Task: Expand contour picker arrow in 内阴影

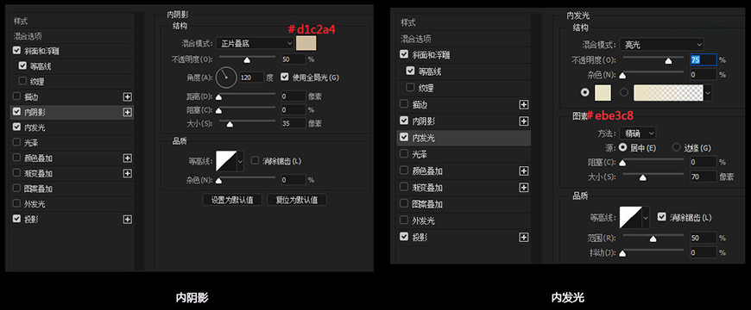Action: [241, 161]
